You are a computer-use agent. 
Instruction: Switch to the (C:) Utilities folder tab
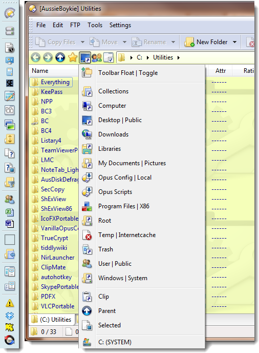[x=52, y=320]
